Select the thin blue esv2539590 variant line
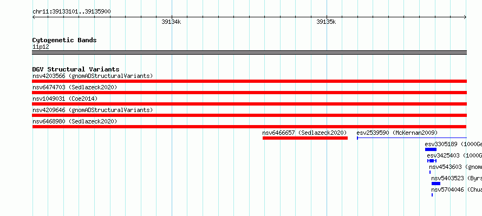482x216 pixels. click(x=412, y=138)
